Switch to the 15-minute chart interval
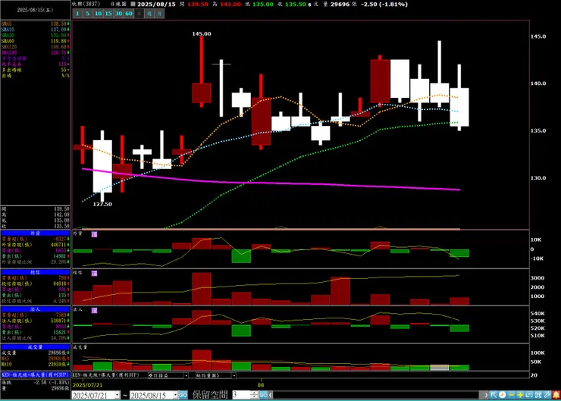Screen dimensions: 561x401 pyautogui.click(x=108, y=14)
